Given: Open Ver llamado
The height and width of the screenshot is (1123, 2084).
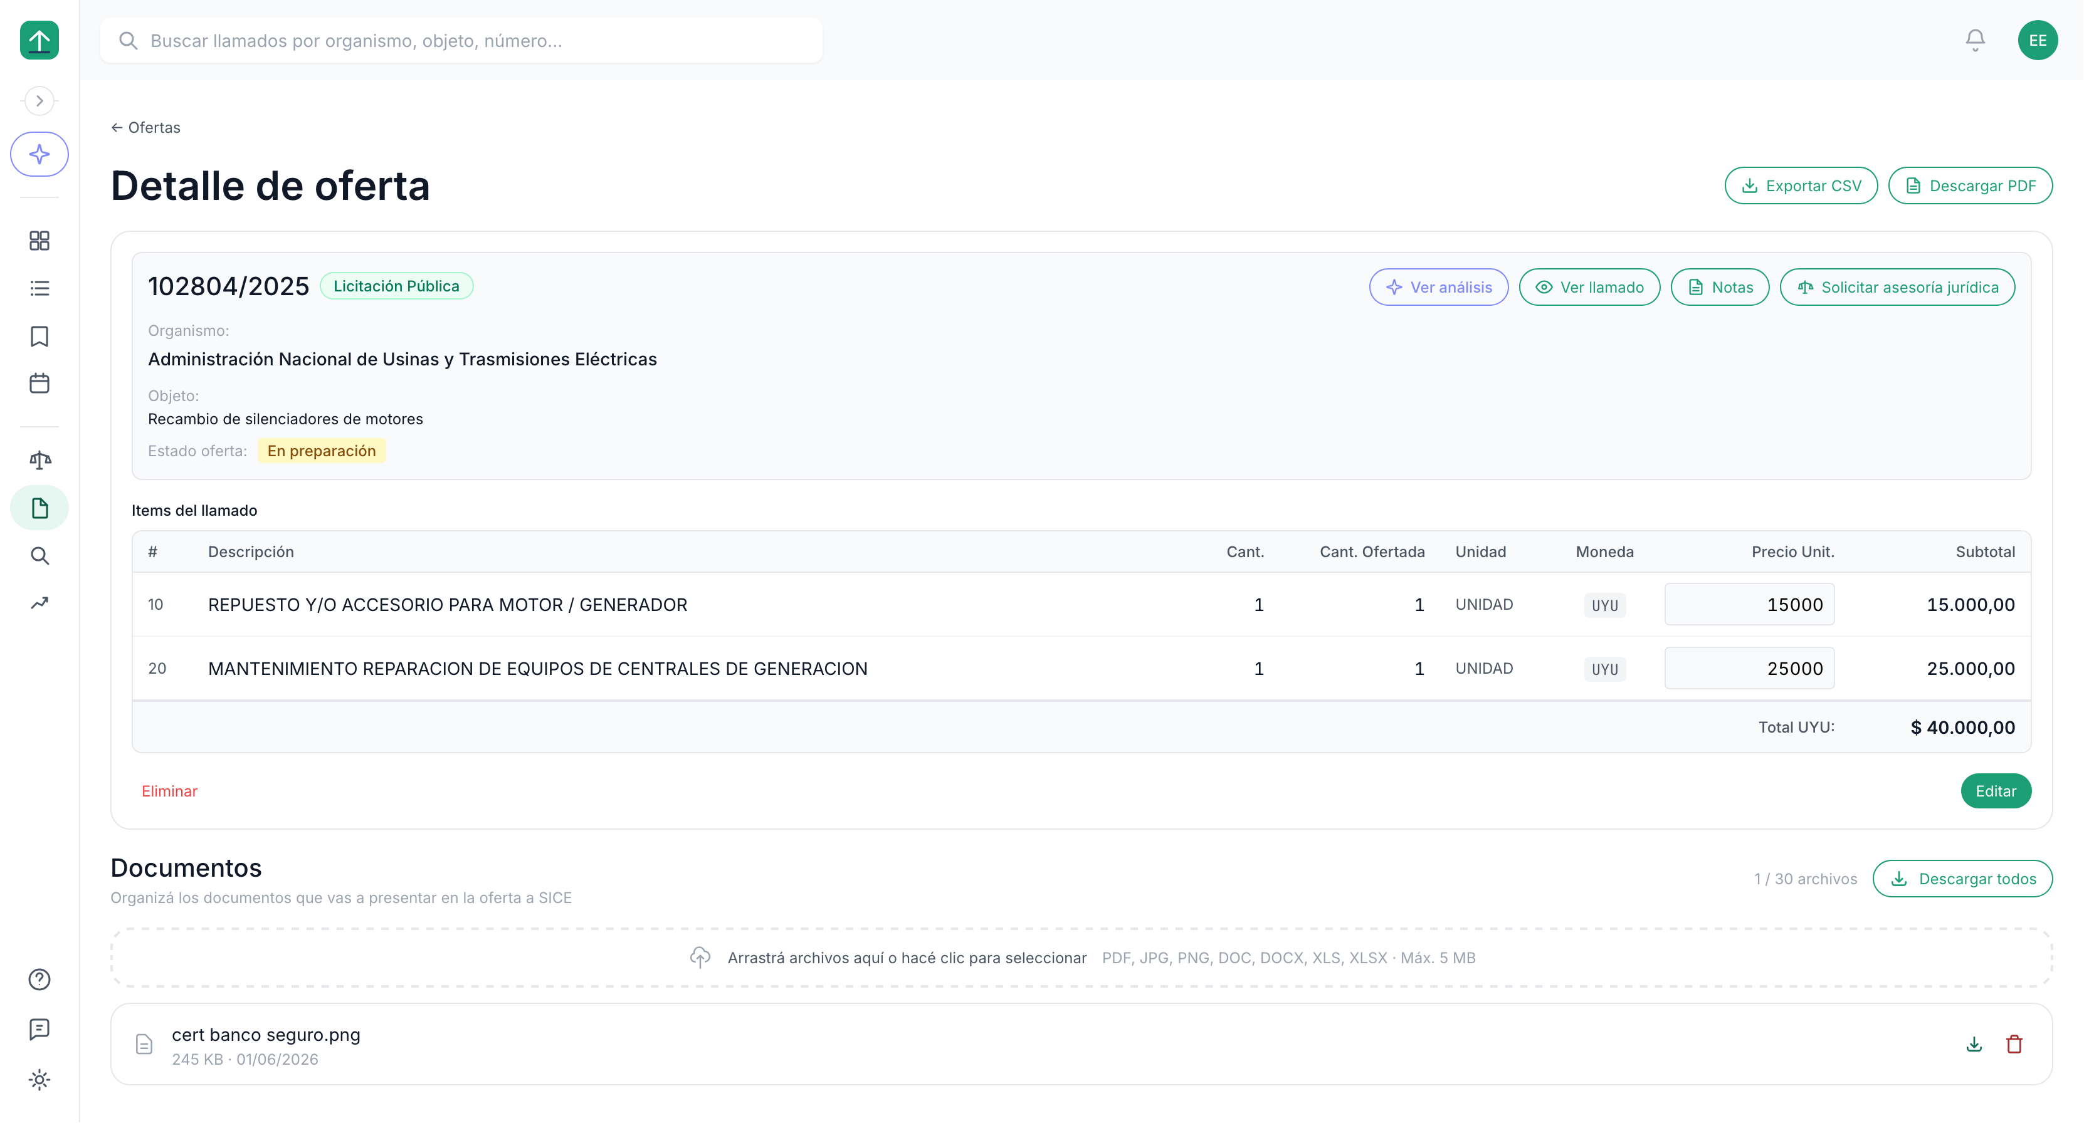Looking at the screenshot, I should 1589,287.
